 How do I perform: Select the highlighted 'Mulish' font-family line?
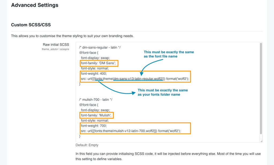pos(97,115)
